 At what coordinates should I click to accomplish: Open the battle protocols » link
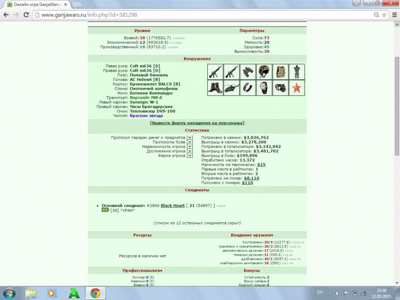(190, 142)
